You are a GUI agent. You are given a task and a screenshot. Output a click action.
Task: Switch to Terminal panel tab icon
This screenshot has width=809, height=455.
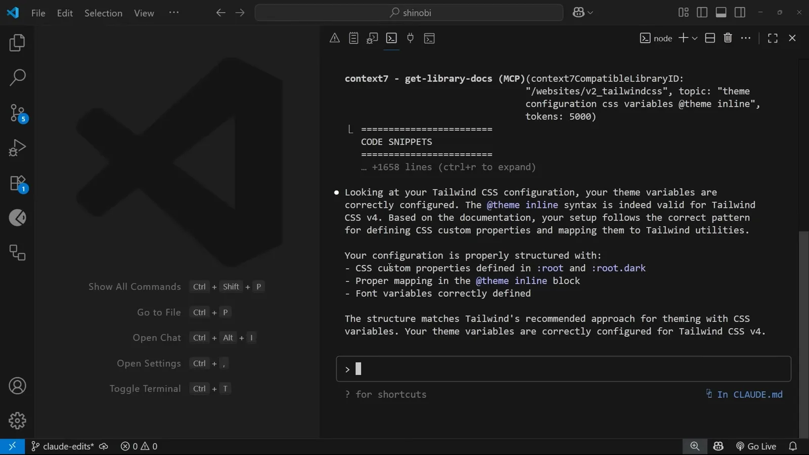pyautogui.click(x=391, y=38)
